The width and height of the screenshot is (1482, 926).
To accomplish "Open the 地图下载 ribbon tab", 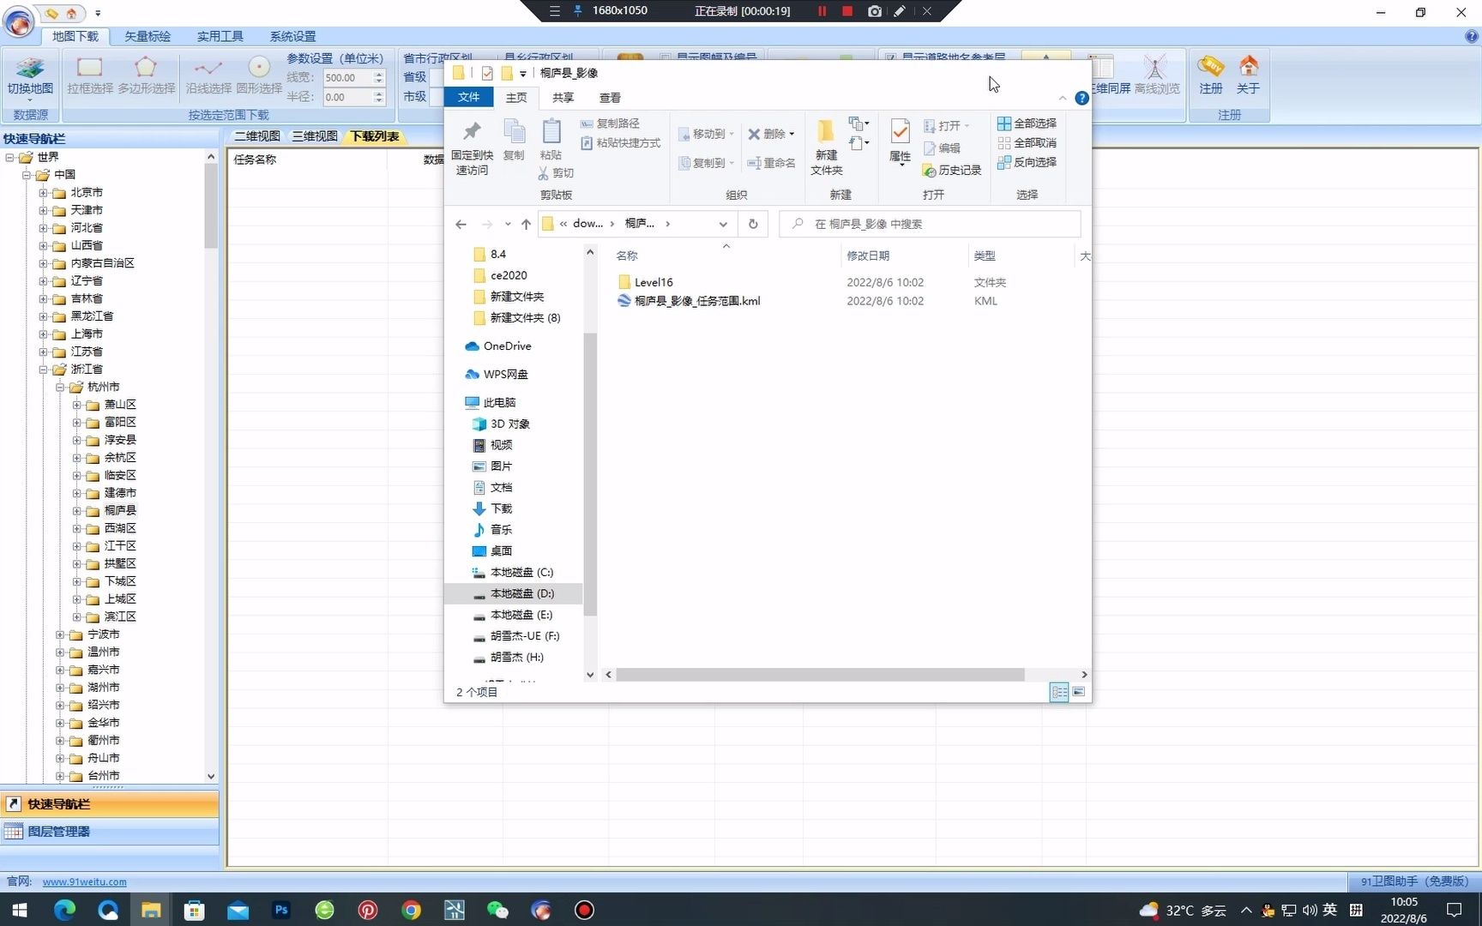I will coord(75,36).
